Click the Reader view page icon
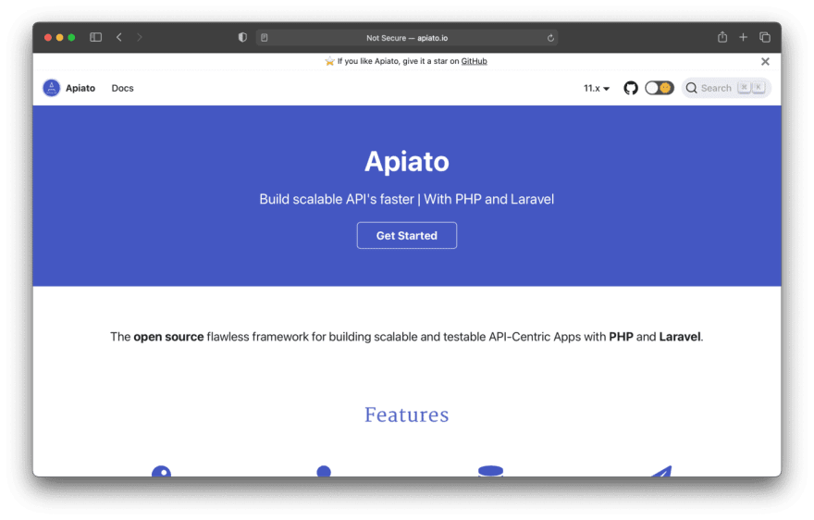The width and height of the screenshot is (814, 520). (265, 38)
